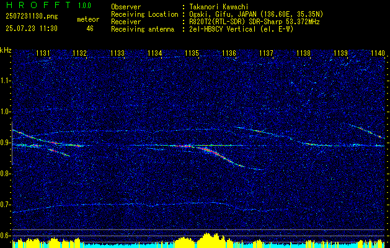Click the HROFFT title text
Viewport: 390px width, 248px height.
tap(38, 5)
